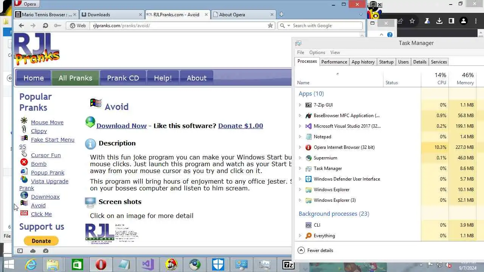The height and width of the screenshot is (272, 484).
Task: Open the Chrome three-dot menu
Action: (476, 21)
